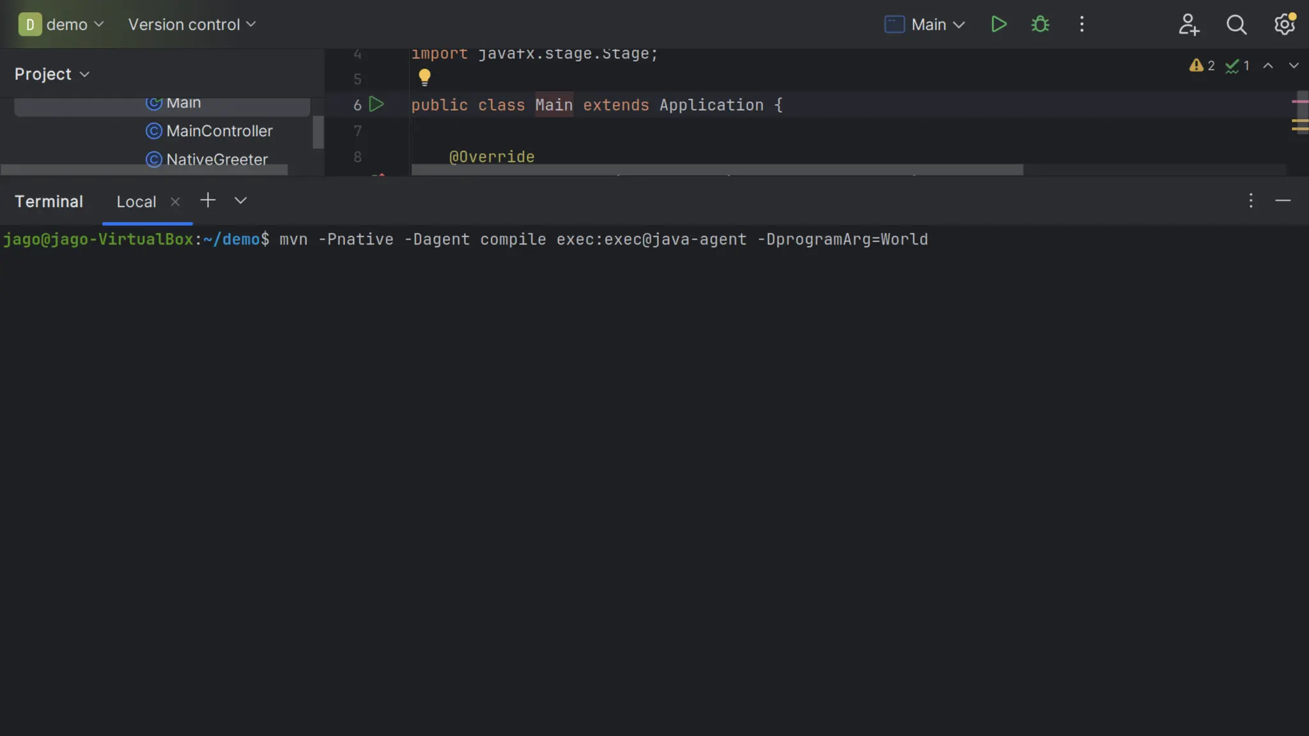Add a new terminal tab

click(x=208, y=201)
